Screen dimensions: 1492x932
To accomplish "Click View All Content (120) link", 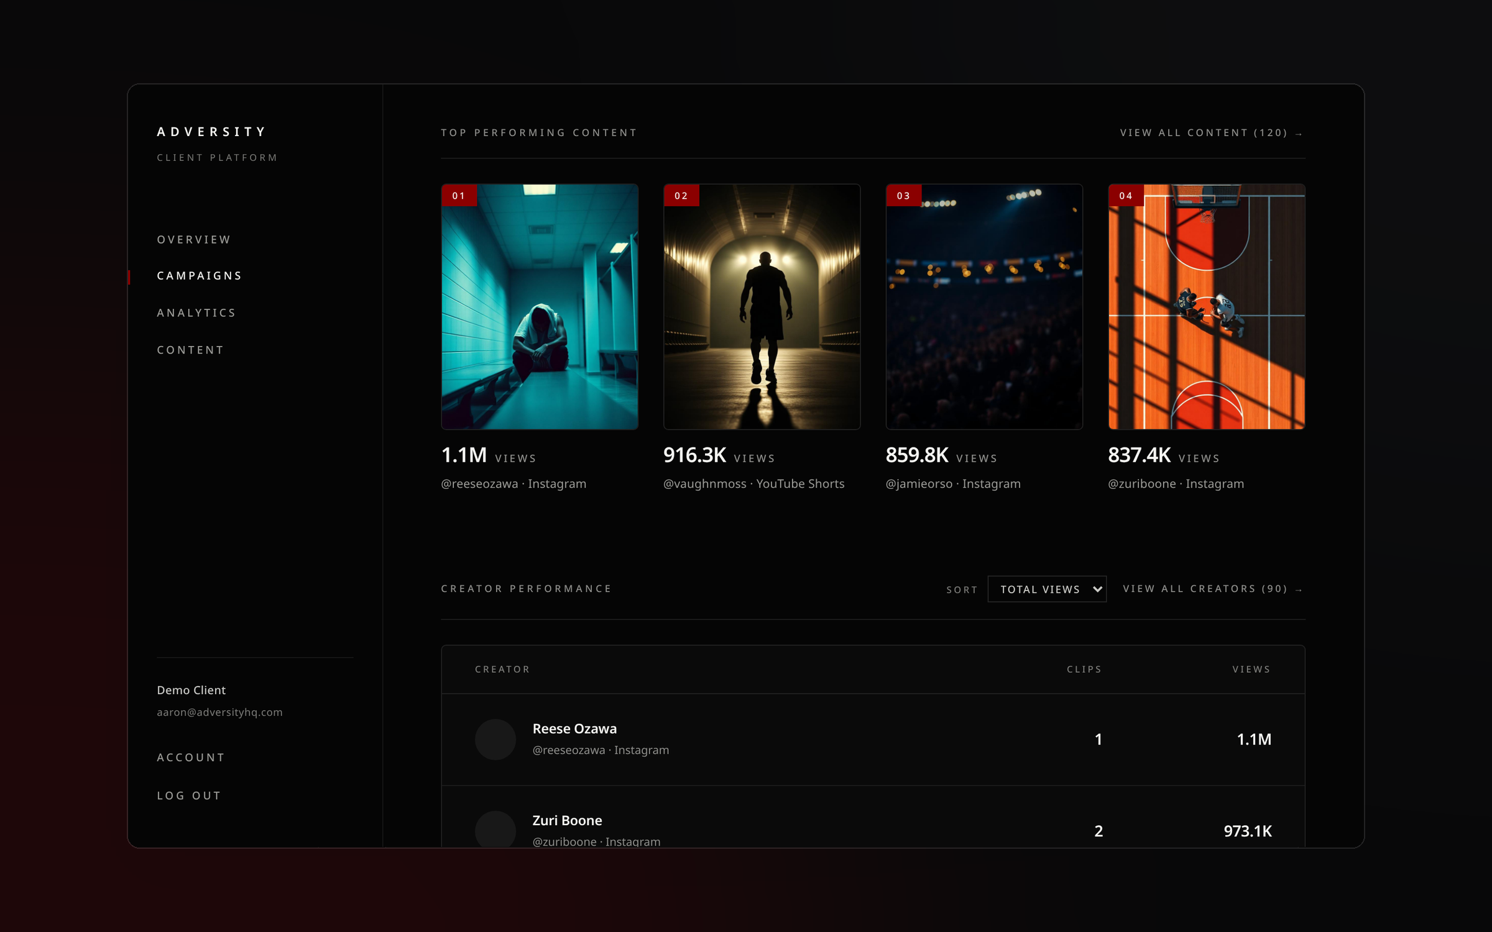I will coord(1211,133).
